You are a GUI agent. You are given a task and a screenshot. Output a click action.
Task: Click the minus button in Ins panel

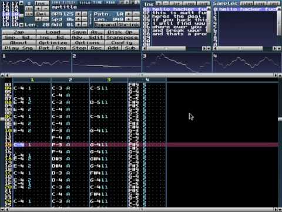pyautogui.click(x=166, y=4)
